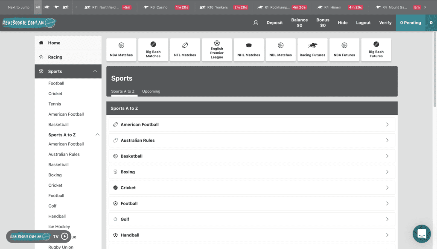This screenshot has height=249, width=437.
Task: Click Hide balance button
Action: click(x=343, y=23)
